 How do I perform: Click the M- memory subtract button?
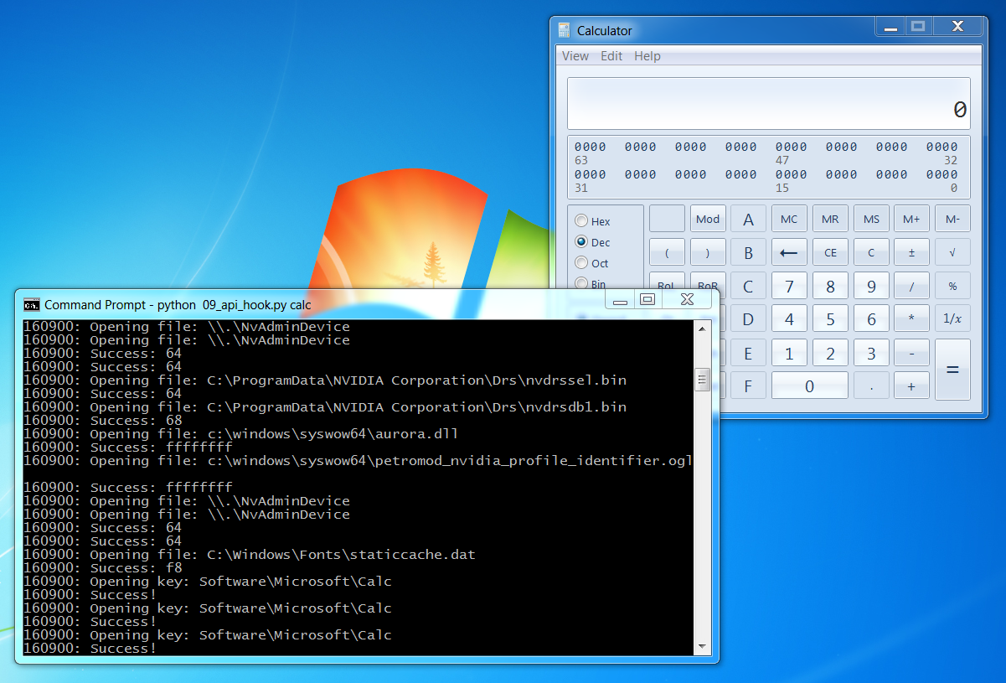(x=952, y=219)
